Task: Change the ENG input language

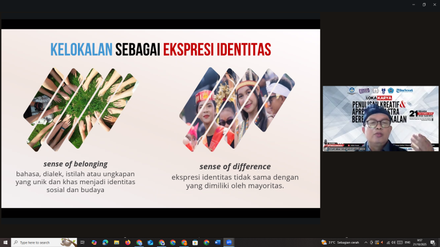Action: click(x=407, y=242)
